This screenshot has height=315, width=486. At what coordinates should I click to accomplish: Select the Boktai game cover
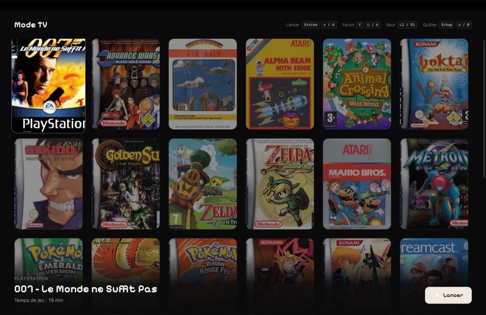[434, 84]
